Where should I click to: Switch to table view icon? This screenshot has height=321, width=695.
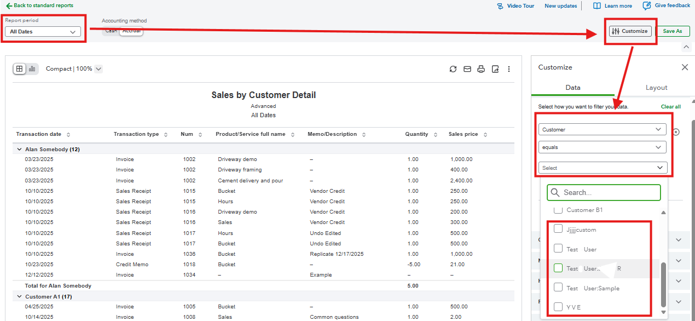click(20, 69)
